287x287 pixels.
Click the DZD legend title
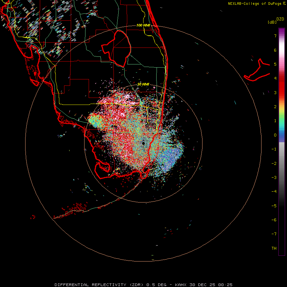click(280, 19)
